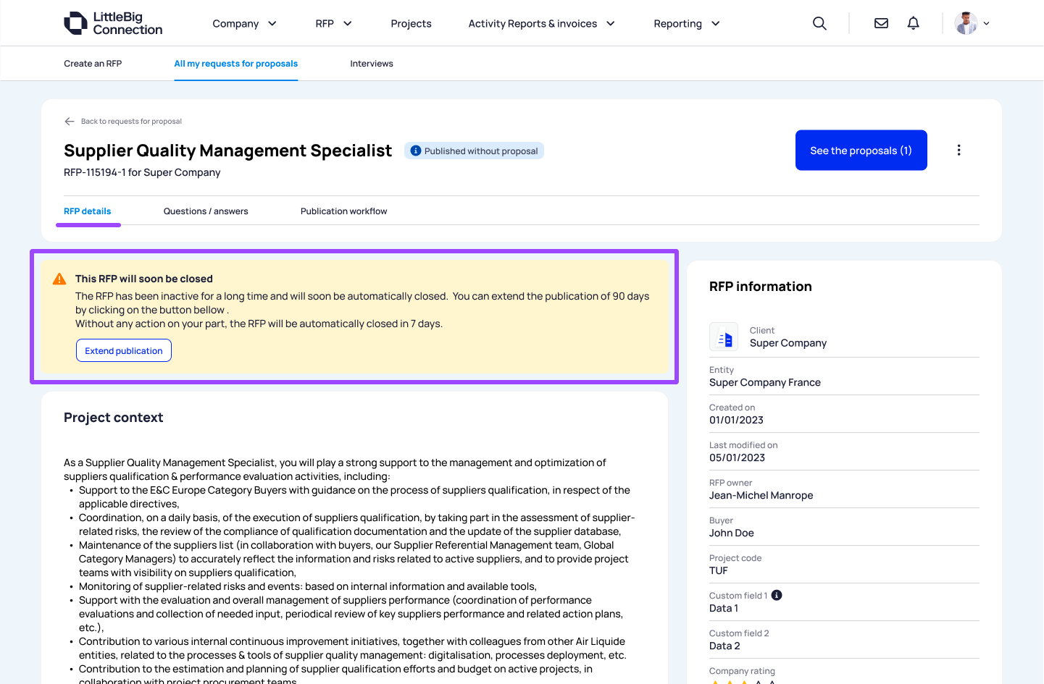Expand the RFP dropdown chevron
This screenshot has height=684, width=1044.
(348, 23)
